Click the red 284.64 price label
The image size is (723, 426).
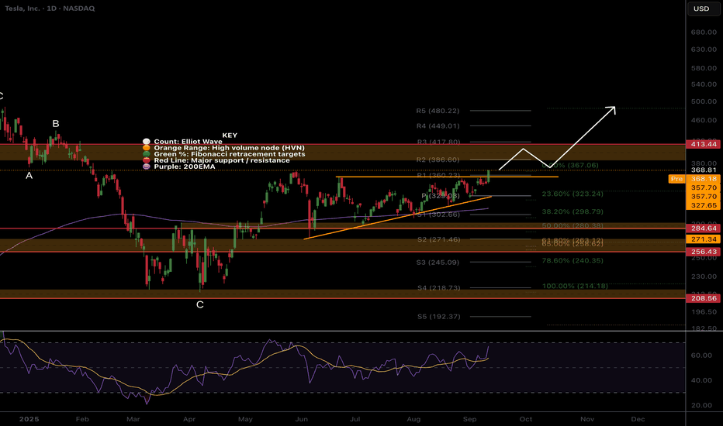pos(704,228)
